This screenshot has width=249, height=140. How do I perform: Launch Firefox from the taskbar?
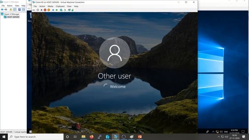coord(91,136)
